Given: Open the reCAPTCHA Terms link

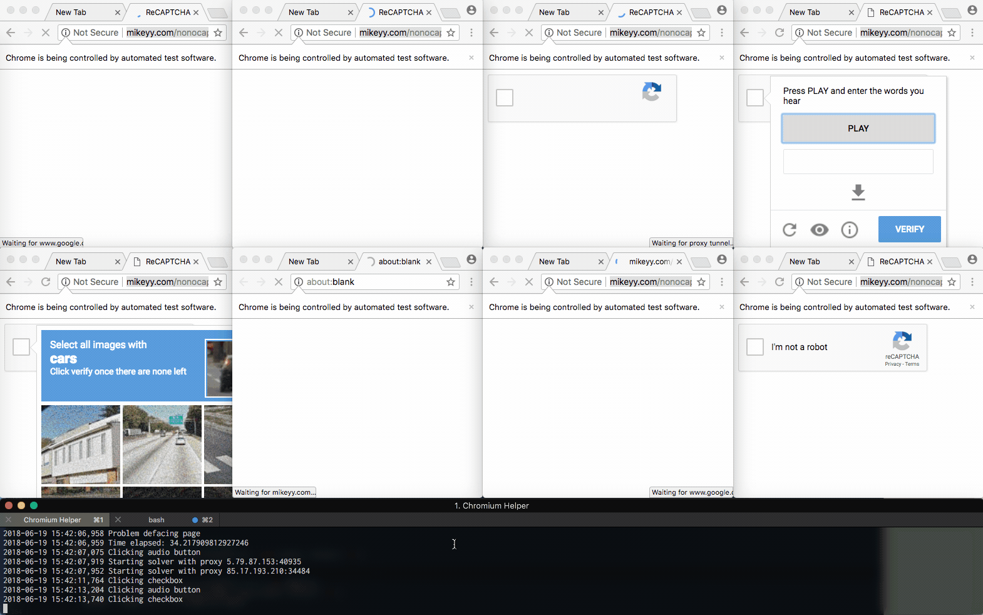Looking at the screenshot, I should [912, 364].
